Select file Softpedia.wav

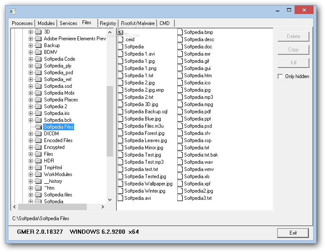(x=198, y=162)
